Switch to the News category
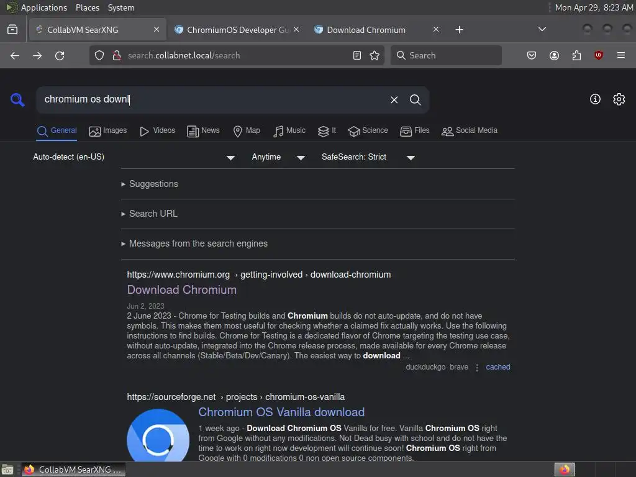 (203, 130)
